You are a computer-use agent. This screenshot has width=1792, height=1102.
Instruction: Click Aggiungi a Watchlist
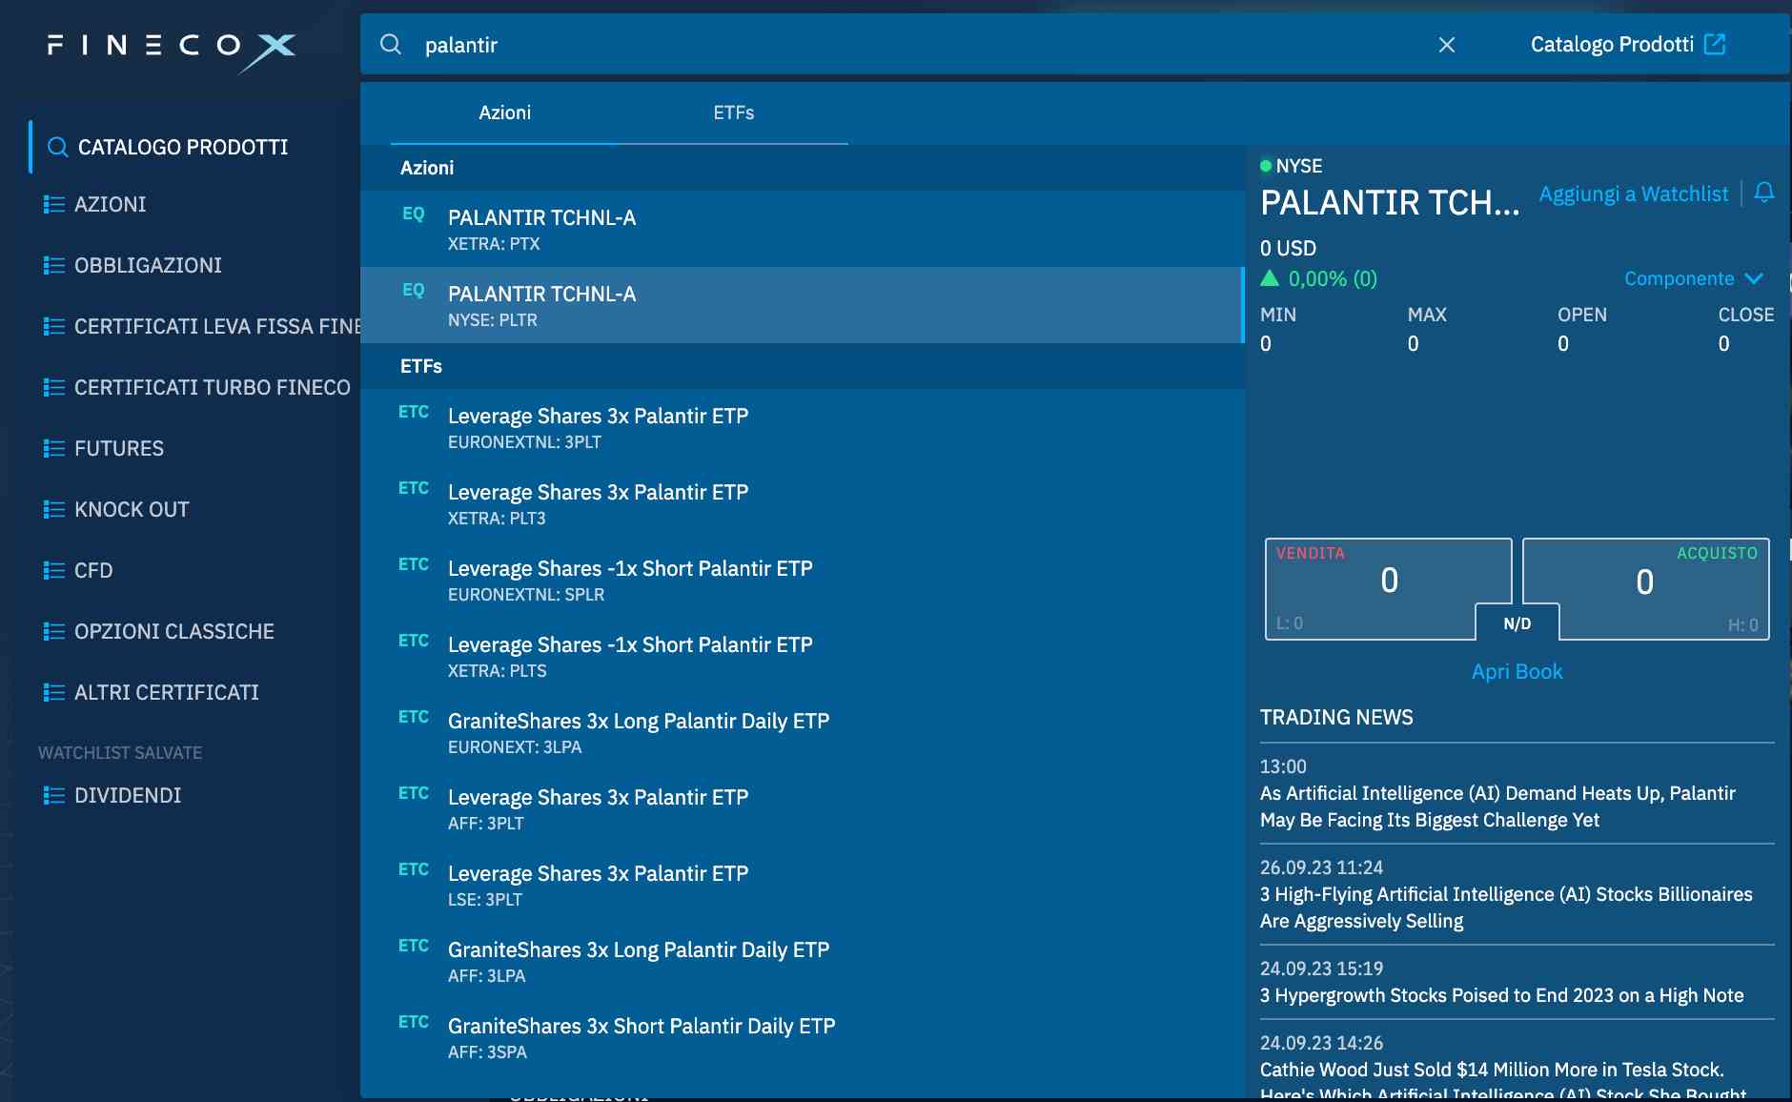click(x=1634, y=194)
